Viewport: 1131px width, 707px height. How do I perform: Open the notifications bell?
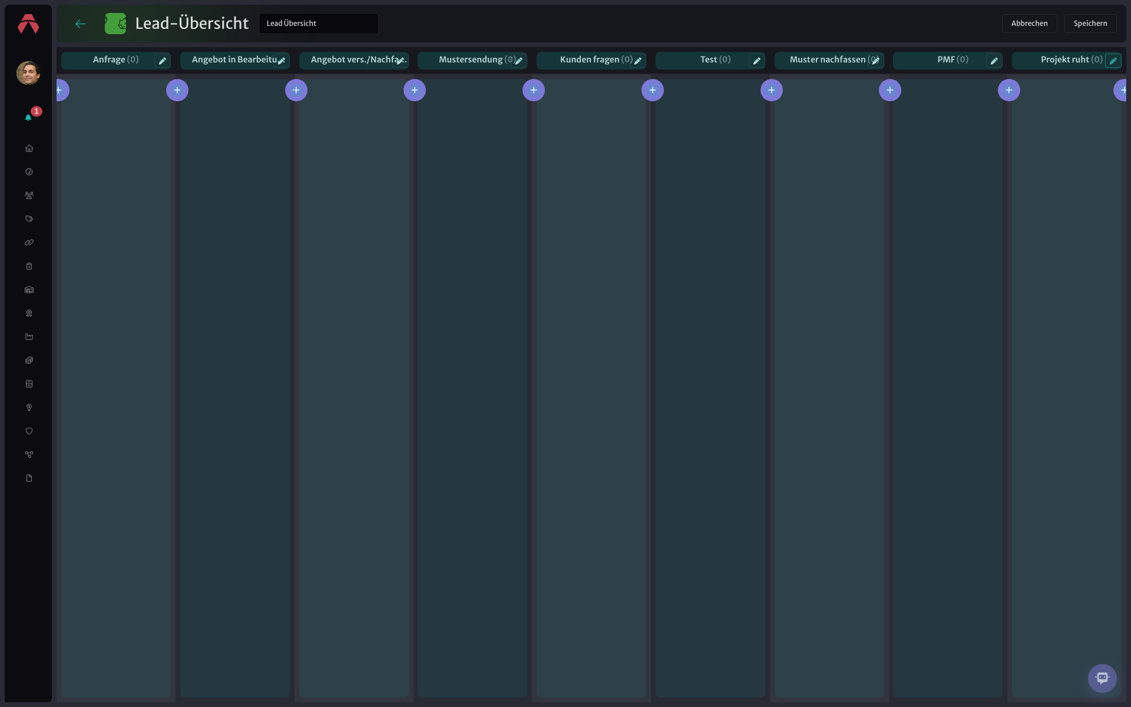pos(28,117)
